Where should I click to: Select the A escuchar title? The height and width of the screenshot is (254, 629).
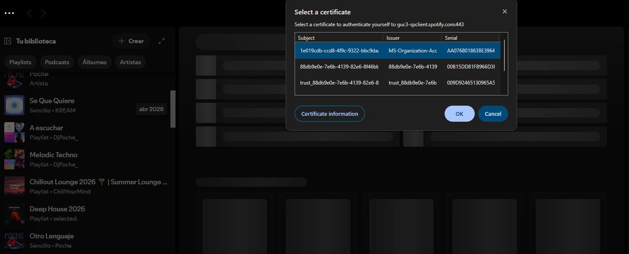point(46,128)
